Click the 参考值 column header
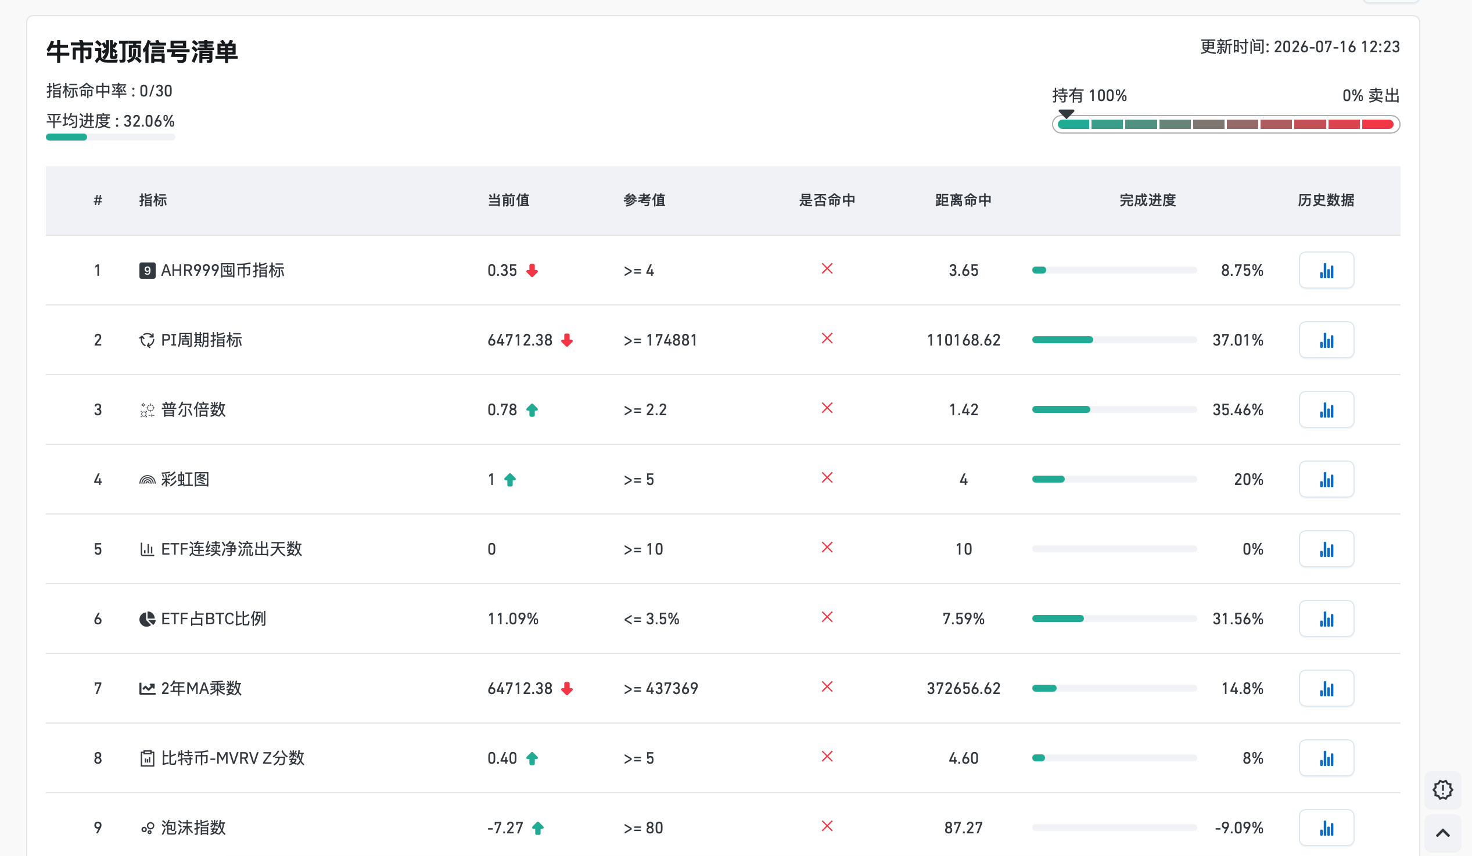The height and width of the screenshot is (856, 1472). point(644,200)
